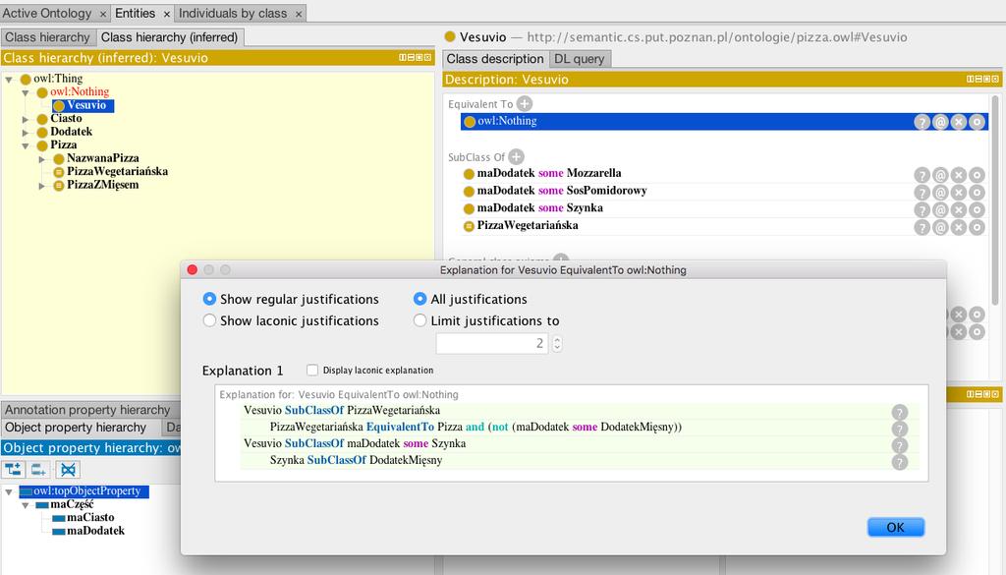Explain 'Vesuvio SubClassOf PizzaWegetariańska' in dialog
The width and height of the screenshot is (1006, 575).
[900, 412]
